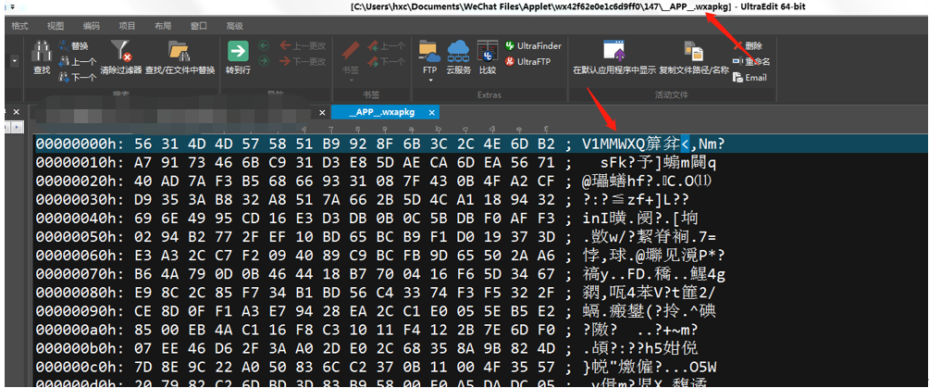Open the 编码 ribbon tab
Image resolution: width=929 pixels, height=388 pixels.
click(92, 26)
